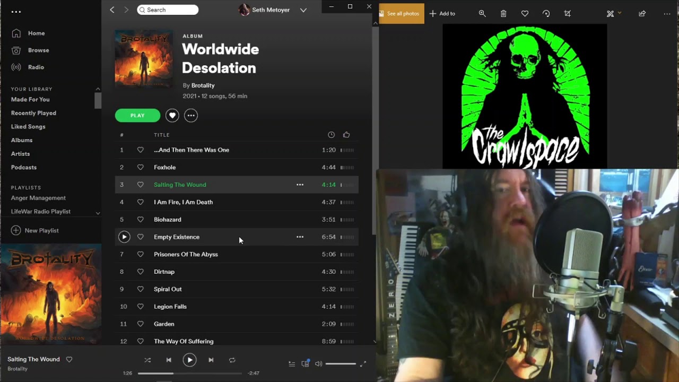Click album cover thumbnail in header
This screenshot has height=382, width=679.
tap(144, 59)
